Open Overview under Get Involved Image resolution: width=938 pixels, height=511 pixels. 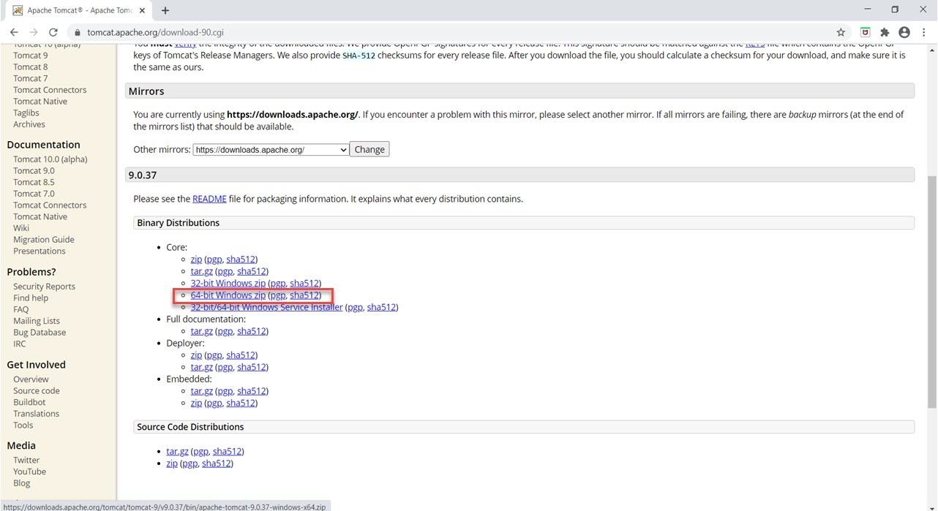click(x=31, y=379)
